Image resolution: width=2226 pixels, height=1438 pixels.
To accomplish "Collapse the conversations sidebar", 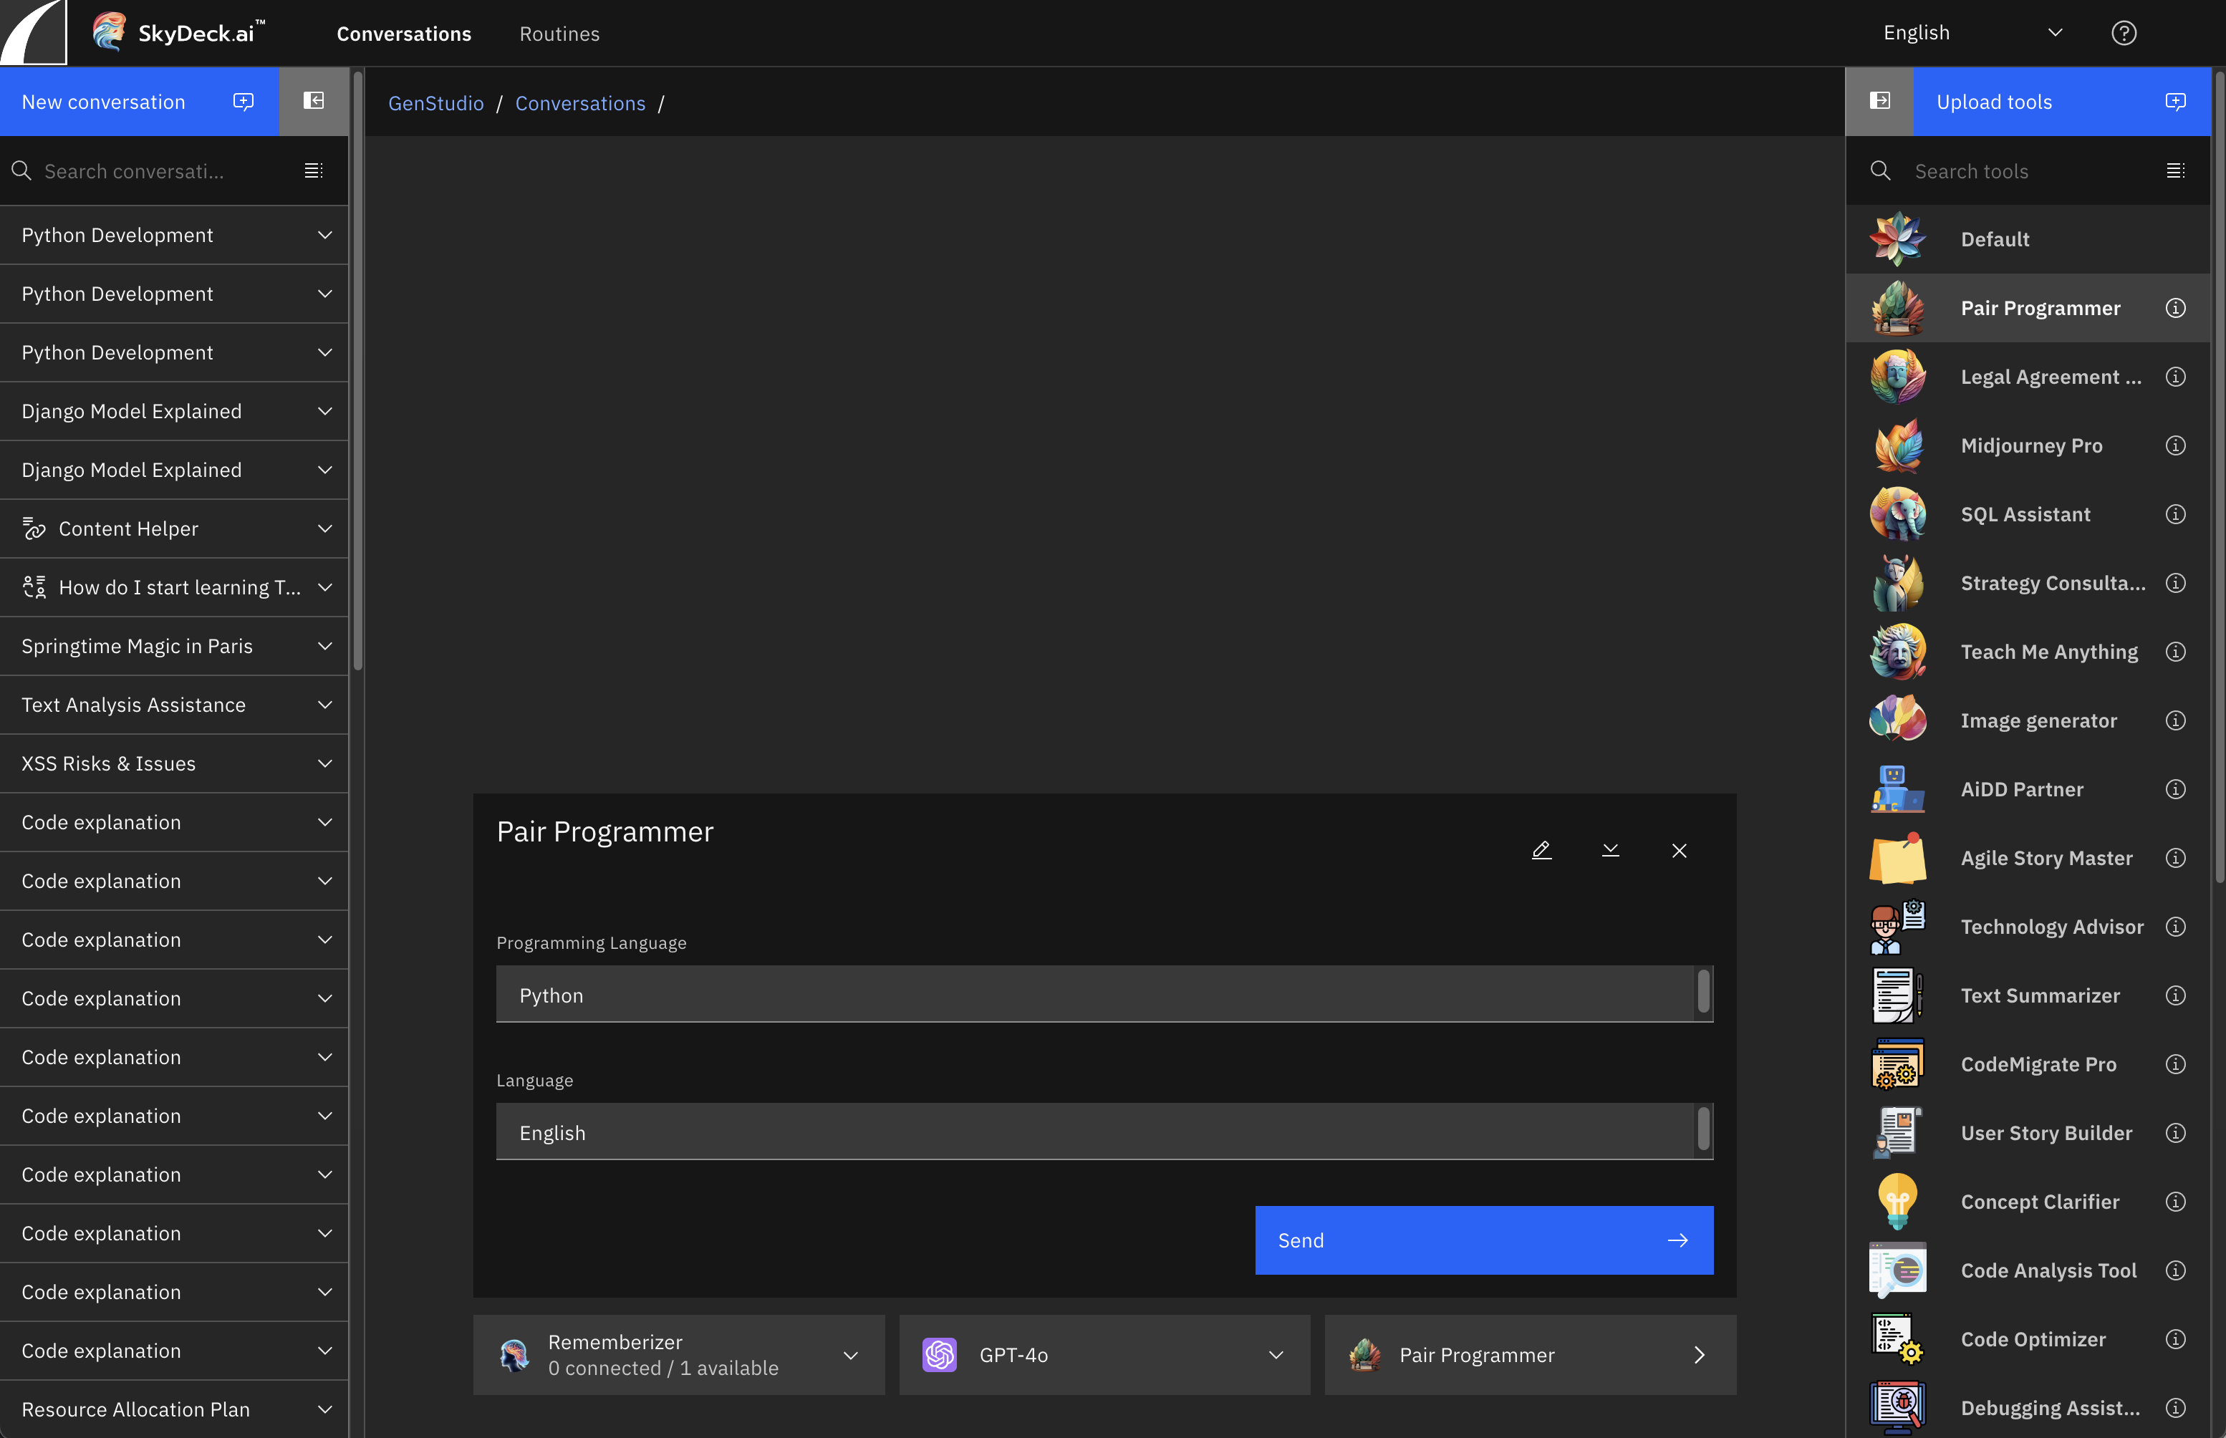I will coord(314,101).
